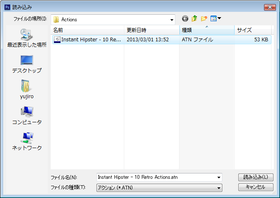The width and height of the screenshot is (280, 198).
Task: Go up one folder level
Action: pyautogui.click(x=194, y=18)
